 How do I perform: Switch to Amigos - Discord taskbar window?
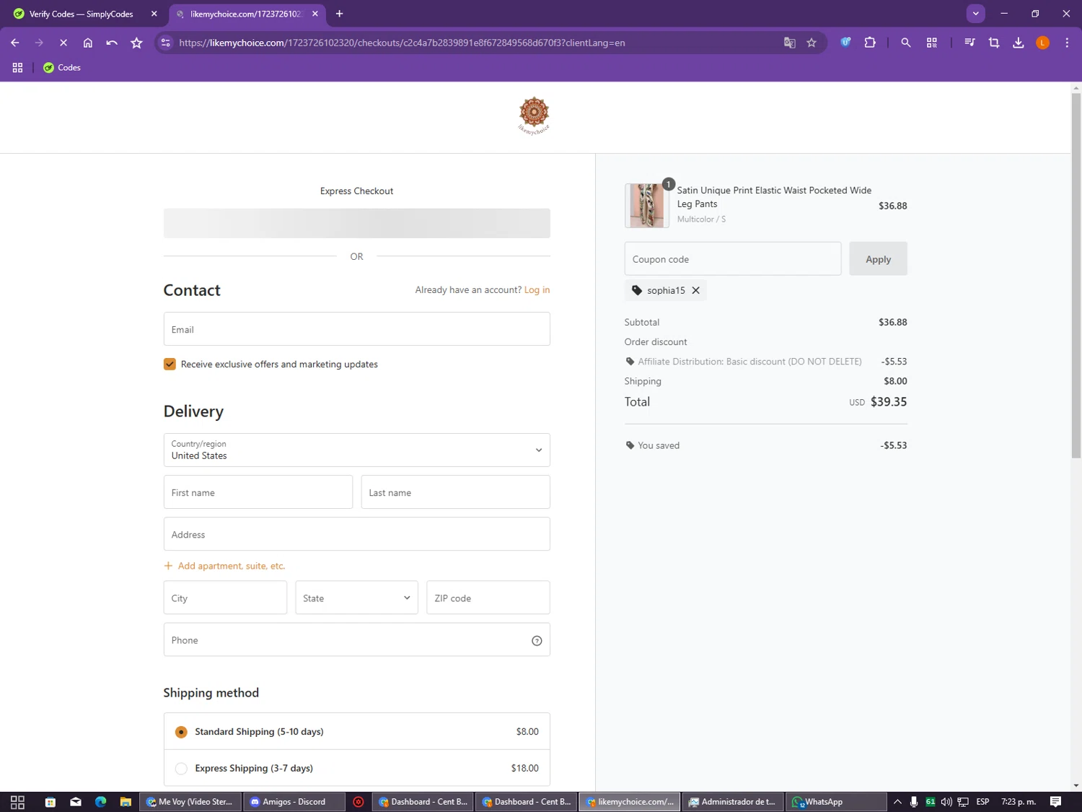click(x=294, y=802)
